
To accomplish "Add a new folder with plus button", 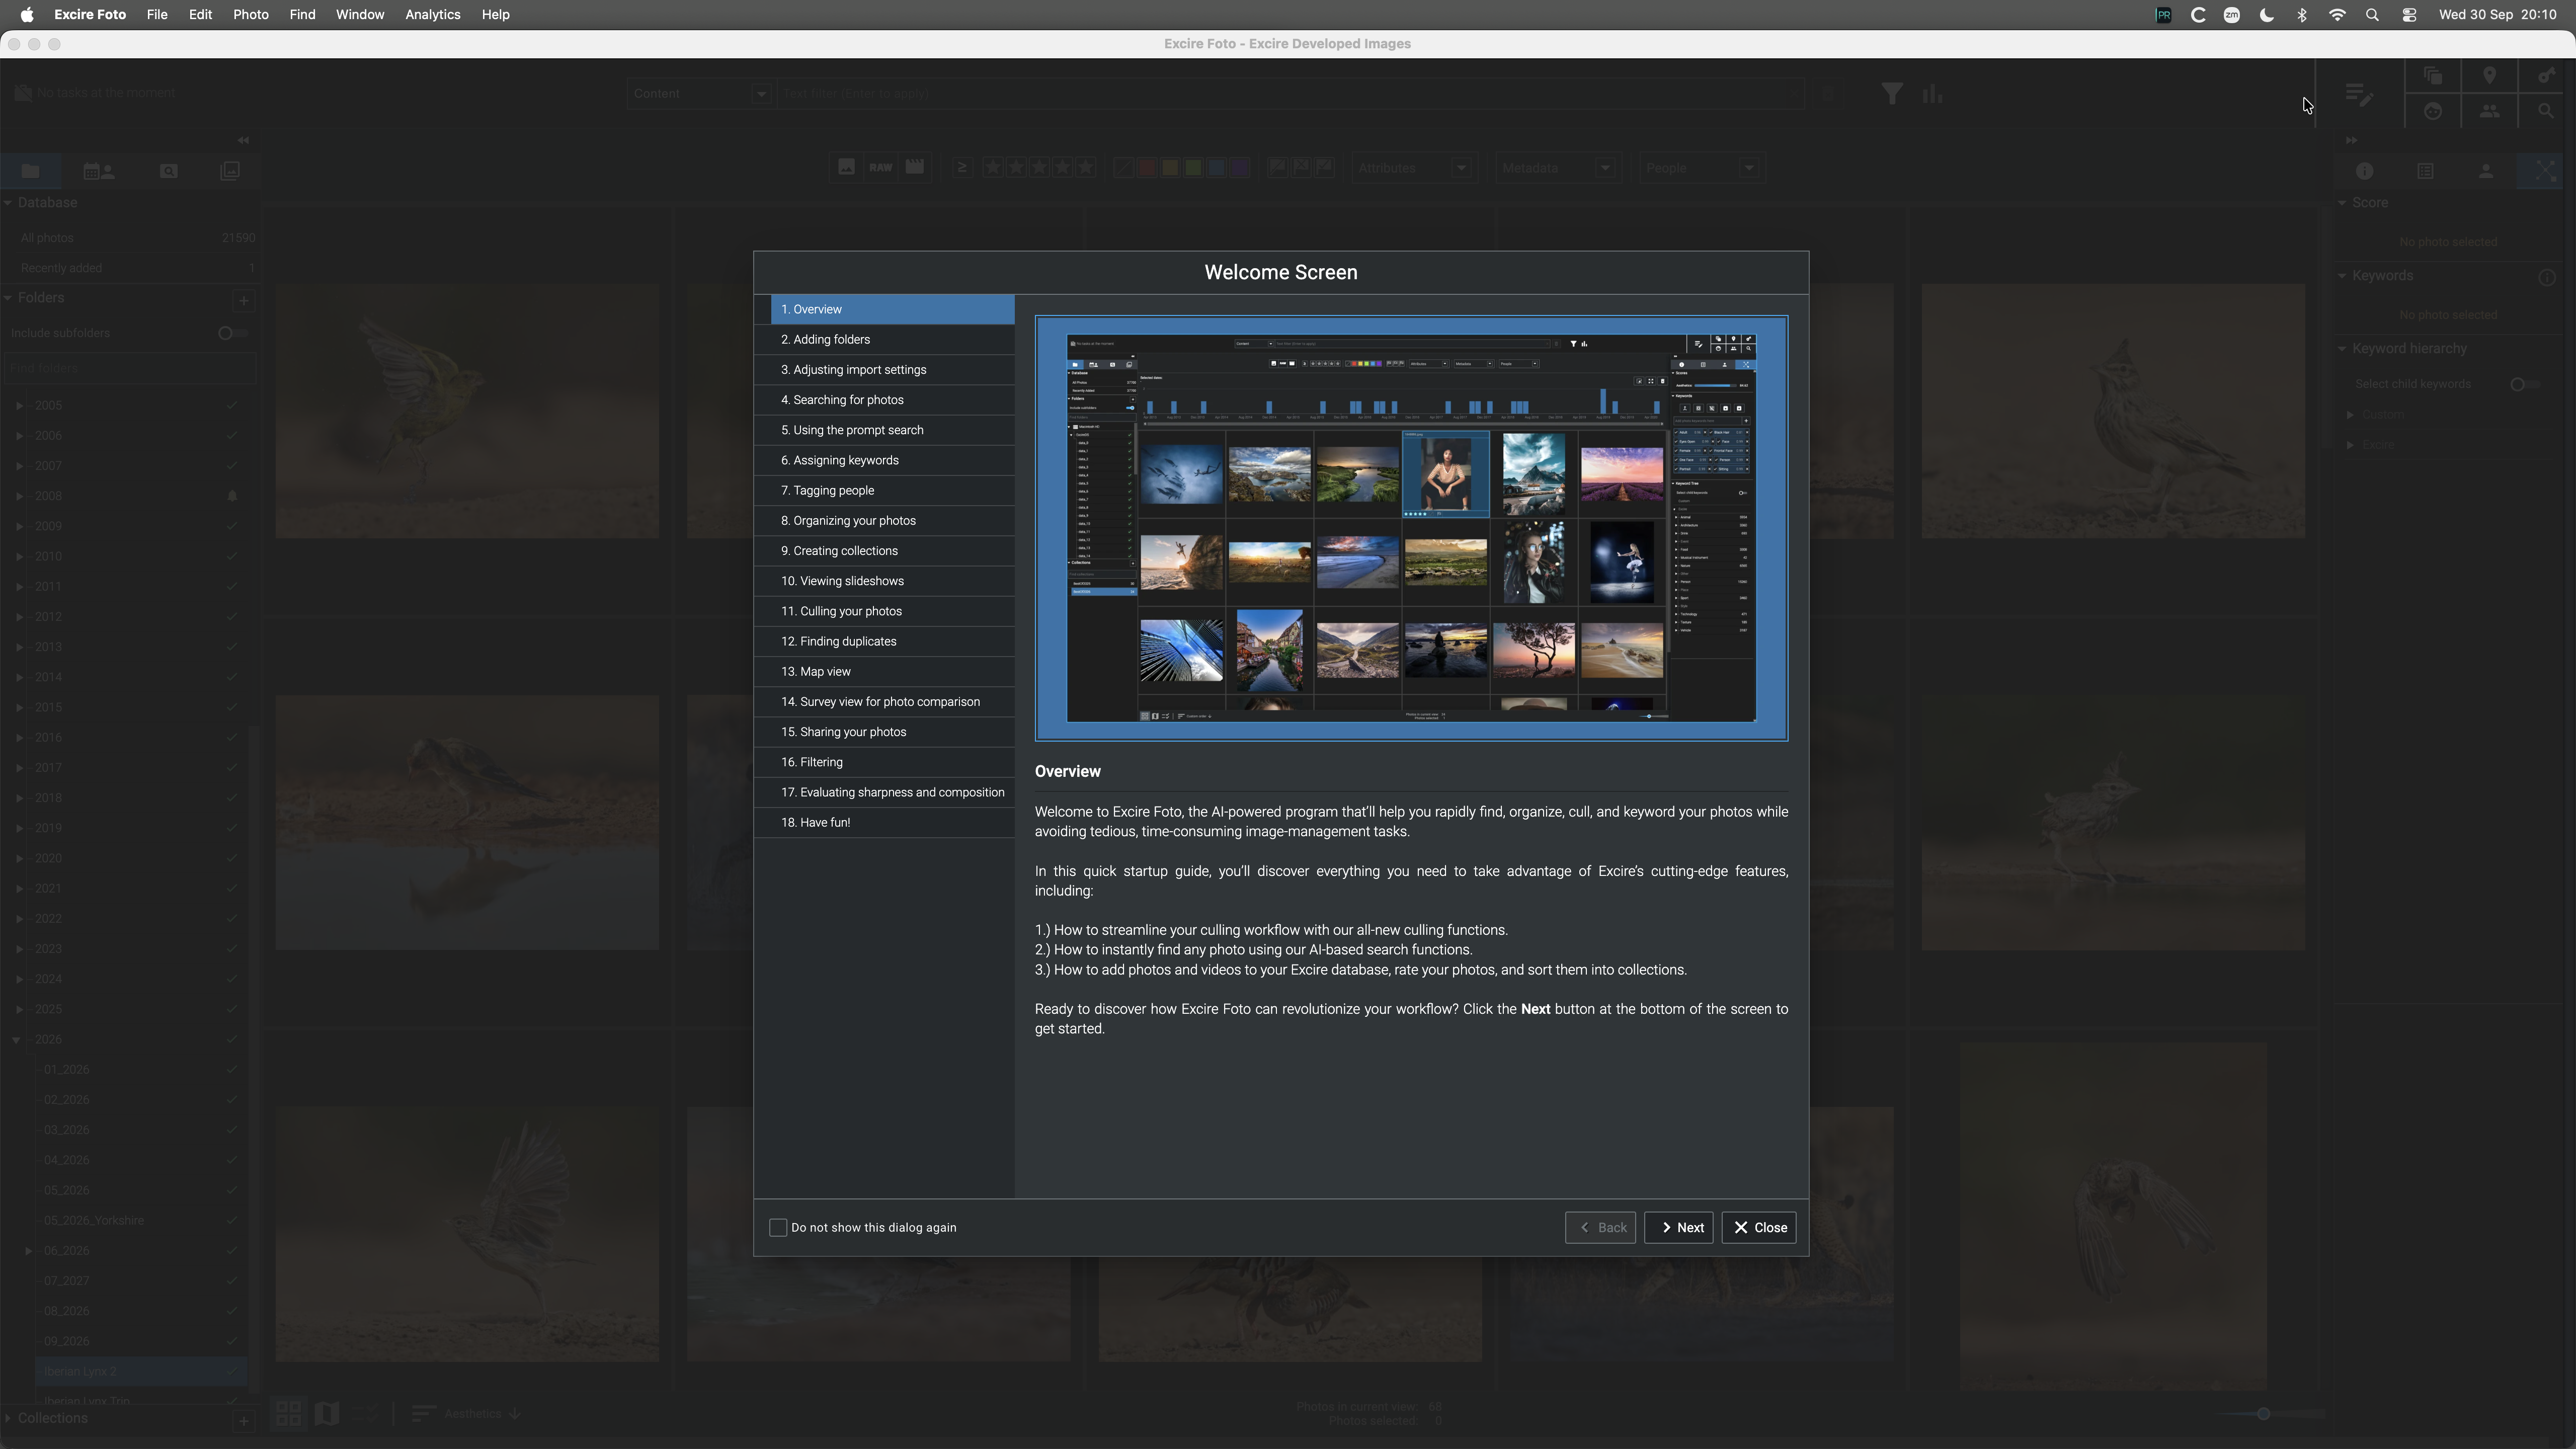I will pyautogui.click(x=243, y=300).
